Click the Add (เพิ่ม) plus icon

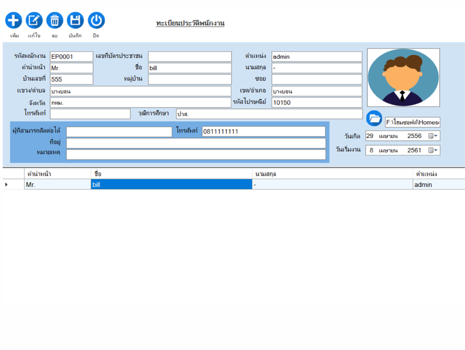tap(13, 21)
